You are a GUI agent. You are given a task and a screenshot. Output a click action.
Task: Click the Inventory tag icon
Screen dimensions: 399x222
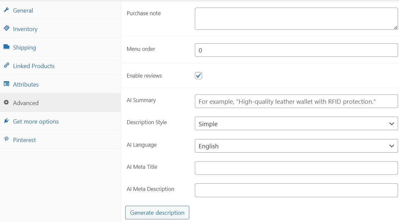click(6, 28)
